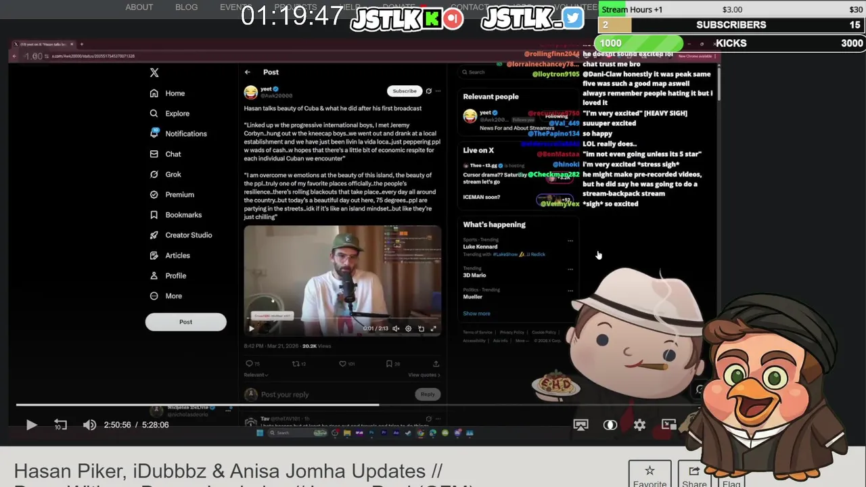This screenshot has height=487, width=866.
Task: Favorite this video with the star button
Action: click(649, 475)
